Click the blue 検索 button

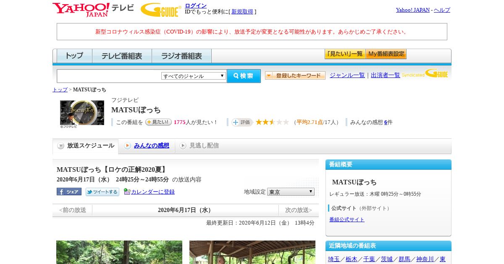[244, 76]
